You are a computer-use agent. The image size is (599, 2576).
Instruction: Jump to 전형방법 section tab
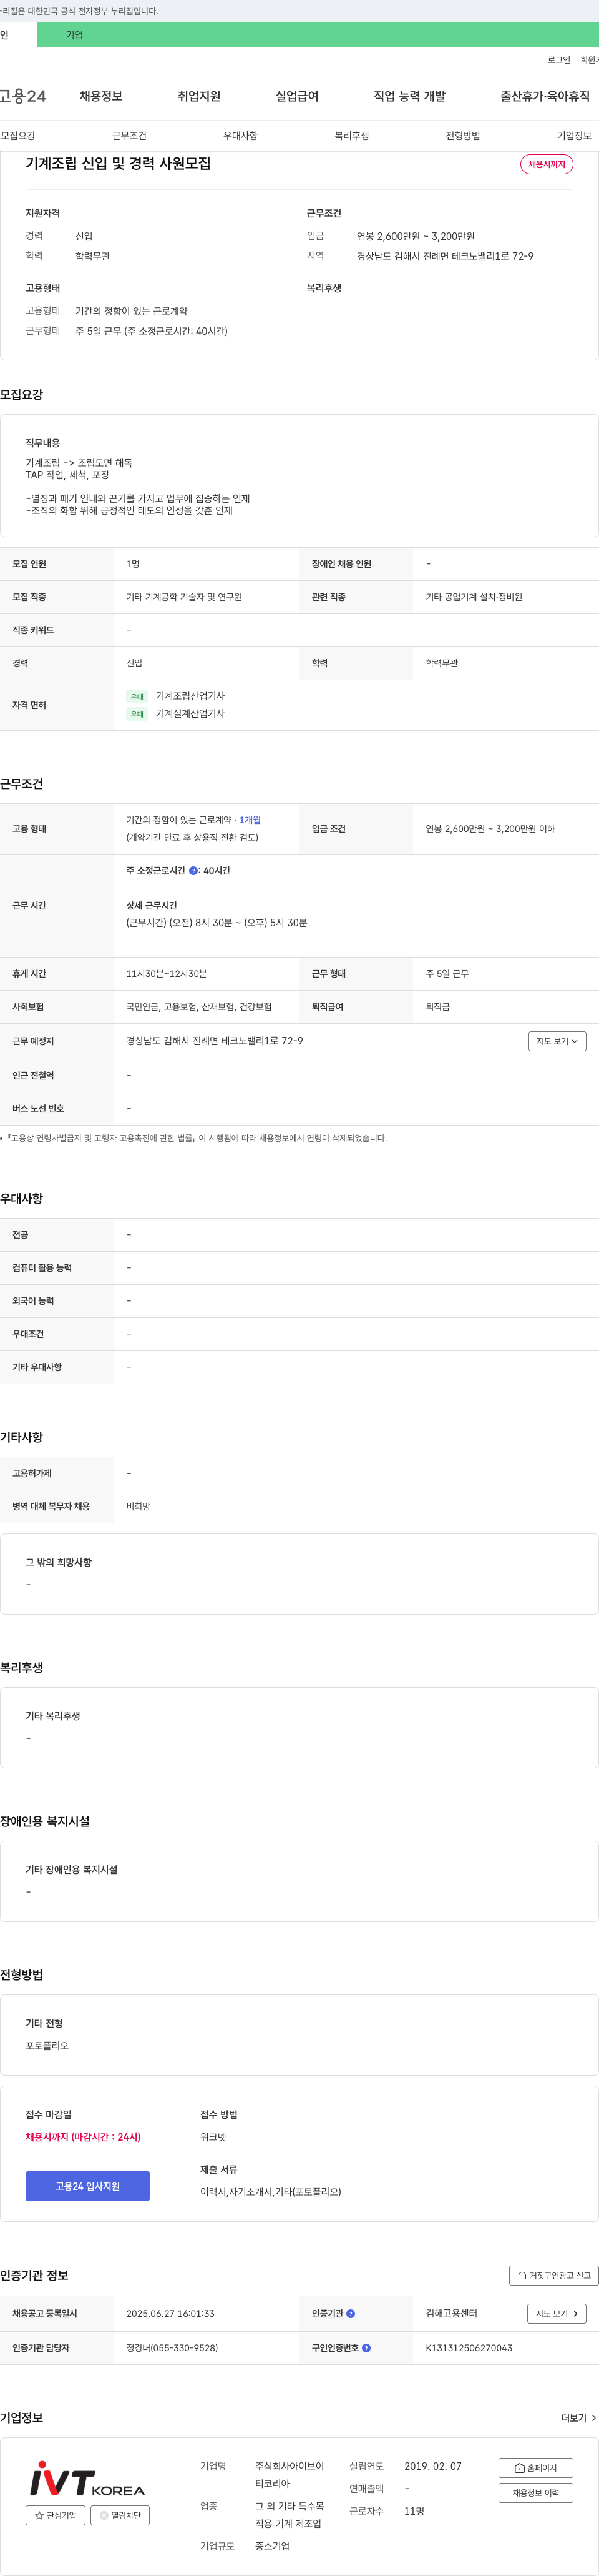462,136
